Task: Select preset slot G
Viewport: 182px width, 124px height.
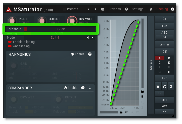Action: (160, 72)
